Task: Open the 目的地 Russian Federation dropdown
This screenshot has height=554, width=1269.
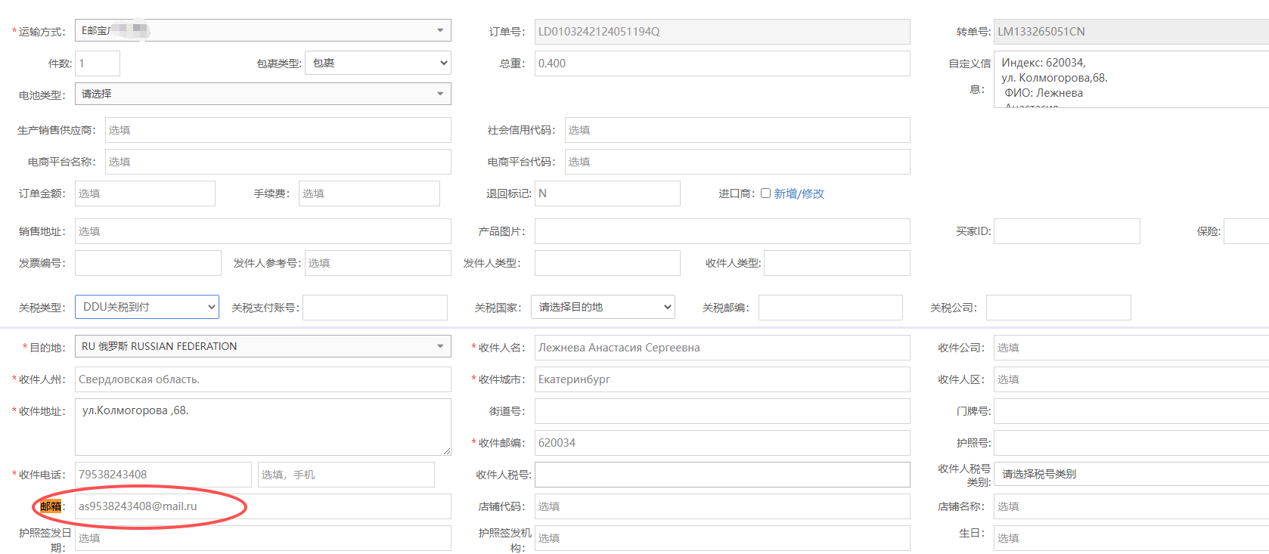Action: [262, 347]
